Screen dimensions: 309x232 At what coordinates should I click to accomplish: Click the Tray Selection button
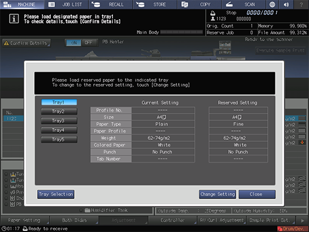(56, 194)
